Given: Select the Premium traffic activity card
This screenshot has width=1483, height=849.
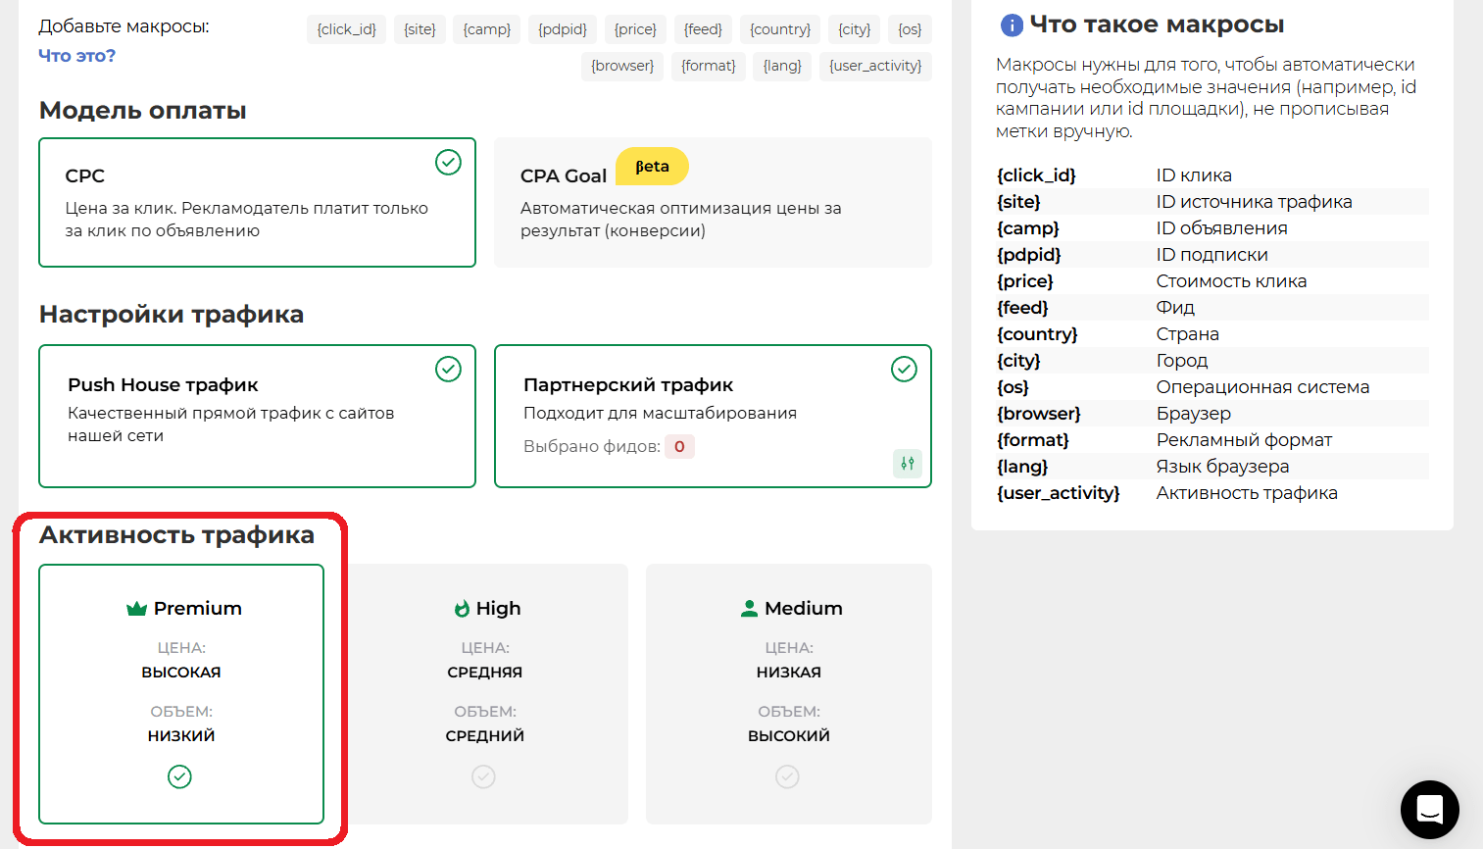Looking at the screenshot, I should pos(181,694).
